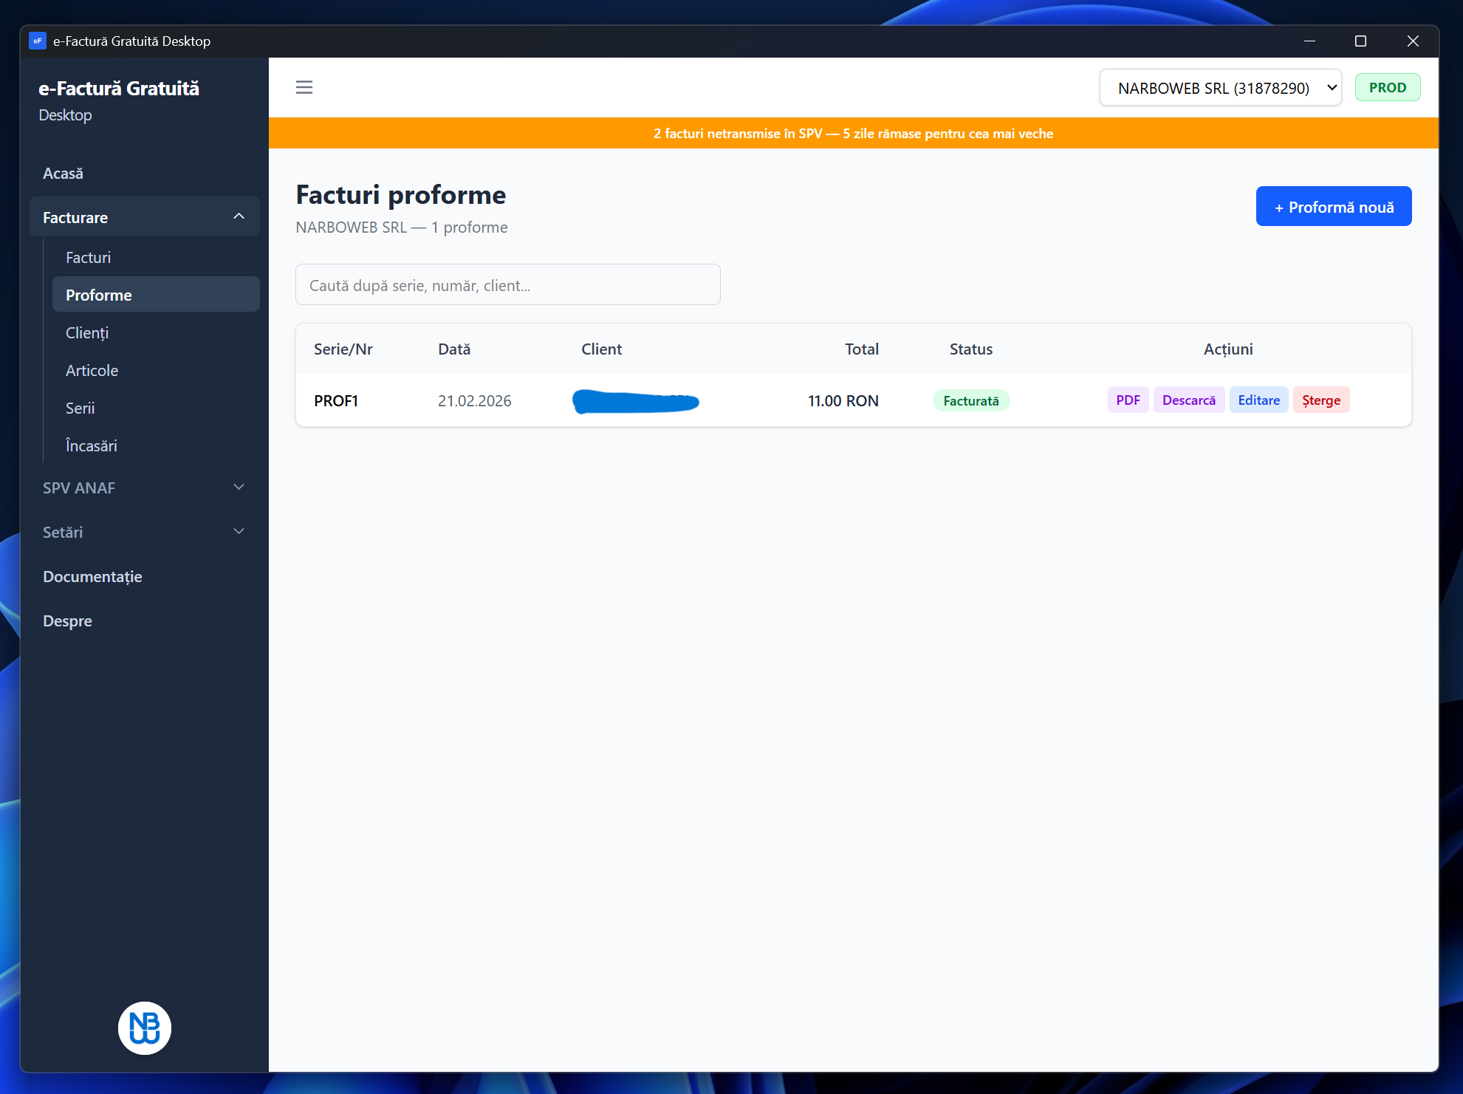This screenshot has width=1463, height=1094.
Task: Toggle the PROD environment badge
Action: pyautogui.click(x=1387, y=88)
